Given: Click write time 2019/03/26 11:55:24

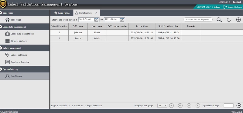Looking at the screenshot, I should [142, 33].
